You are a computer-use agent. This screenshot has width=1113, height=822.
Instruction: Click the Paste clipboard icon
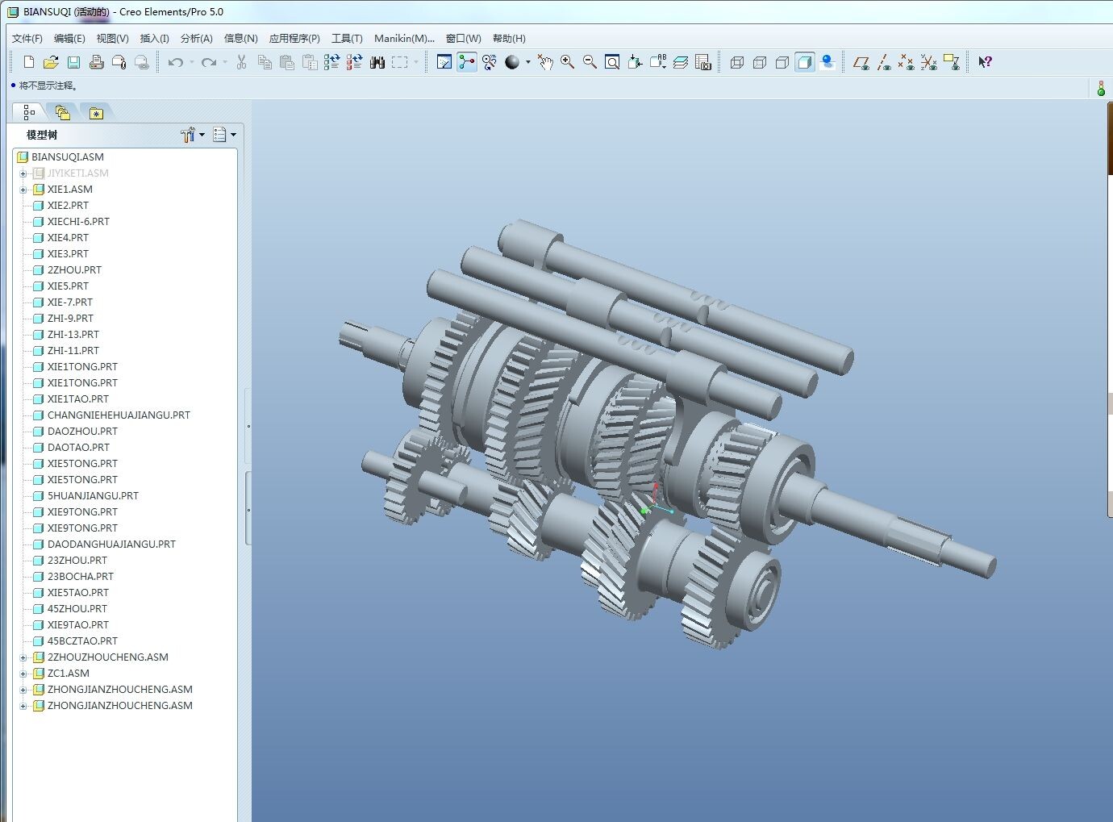[x=287, y=62]
